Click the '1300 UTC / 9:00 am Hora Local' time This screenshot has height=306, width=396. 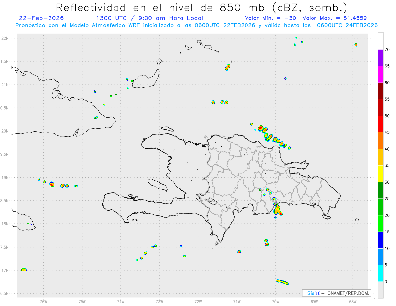point(149,18)
